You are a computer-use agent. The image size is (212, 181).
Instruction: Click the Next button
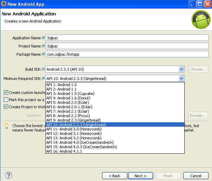point(141,176)
